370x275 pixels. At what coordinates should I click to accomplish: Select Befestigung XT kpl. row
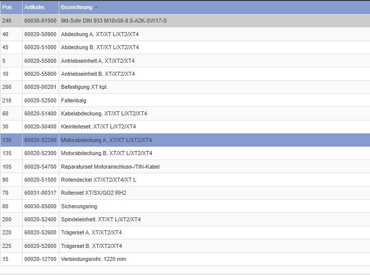pos(84,87)
